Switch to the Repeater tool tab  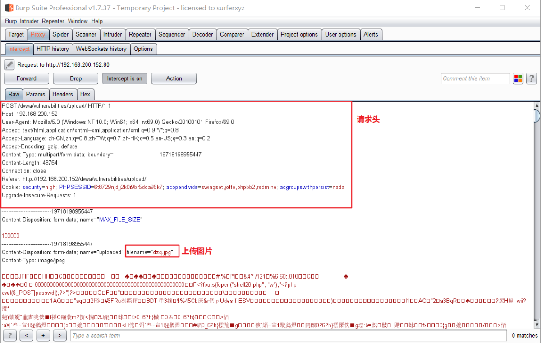coord(140,34)
